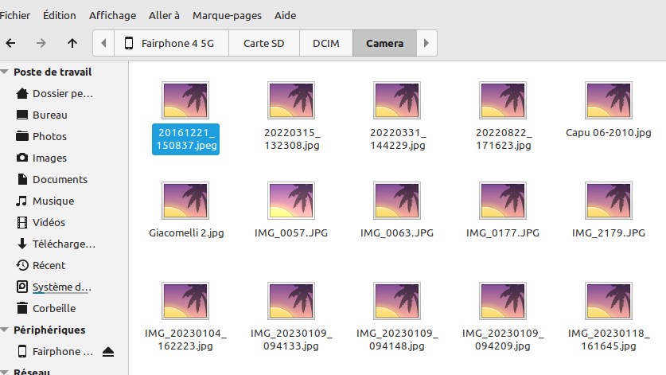Viewport: 666px width, 375px height.
Task: Select thumbnail of IMG_20230109_094133.jpg
Action: [291, 301]
